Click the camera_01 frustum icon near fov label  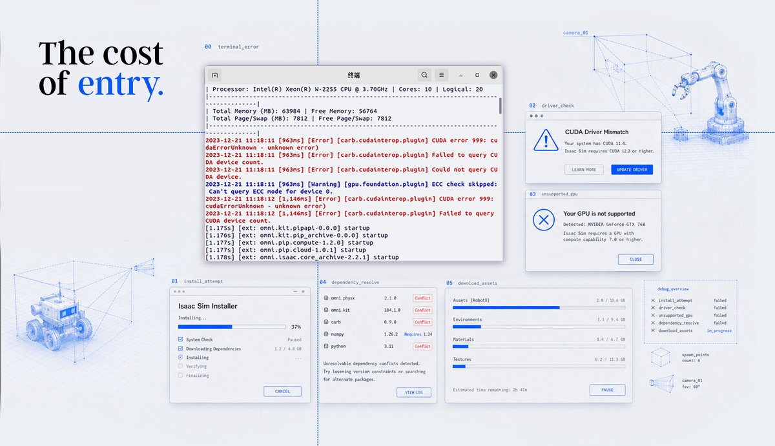pos(661,383)
